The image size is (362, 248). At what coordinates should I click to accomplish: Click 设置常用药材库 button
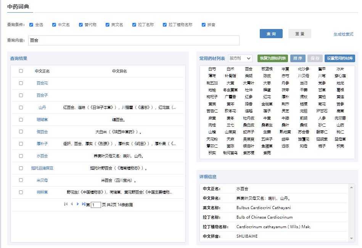[x=340, y=58]
